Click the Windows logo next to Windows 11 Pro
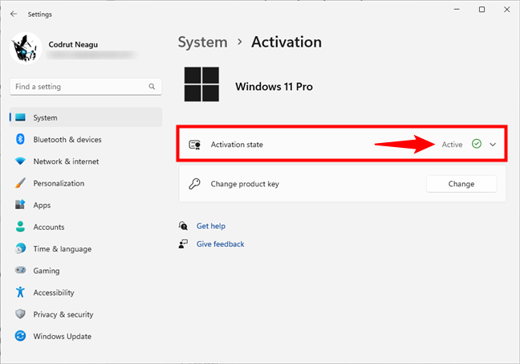The image size is (520, 364). [201, 84]
